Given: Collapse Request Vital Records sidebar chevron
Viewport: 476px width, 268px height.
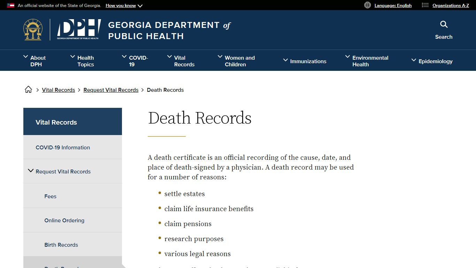Looking at the screenshot, I should click(31, 171).
